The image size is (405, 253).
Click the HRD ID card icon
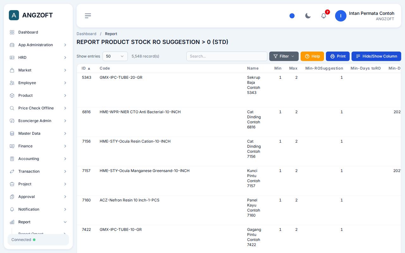point(12,58)
